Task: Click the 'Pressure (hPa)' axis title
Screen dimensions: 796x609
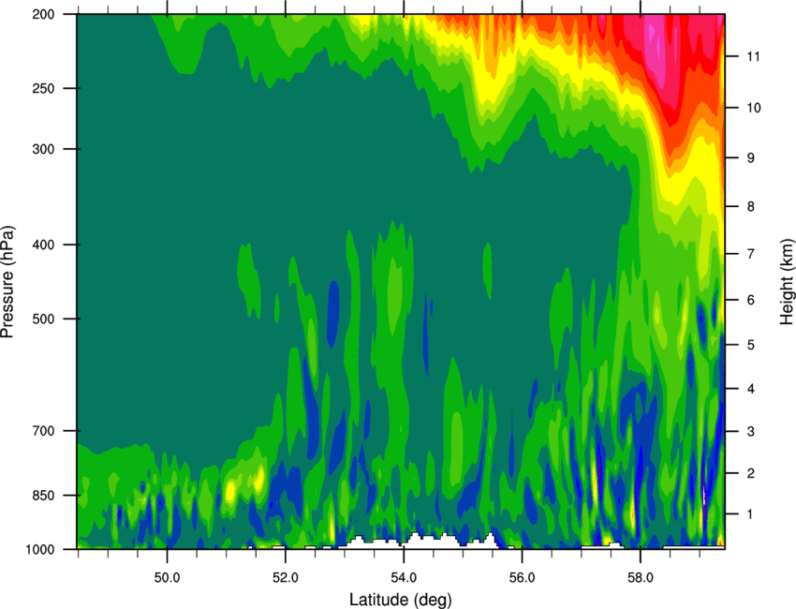Action: (7, 282)
